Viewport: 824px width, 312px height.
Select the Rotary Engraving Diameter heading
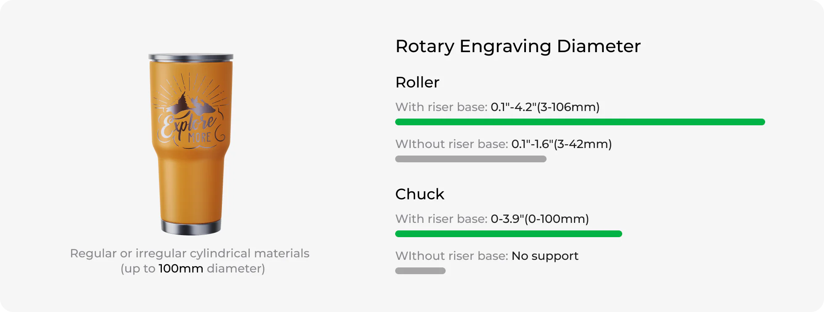(518, 46)
